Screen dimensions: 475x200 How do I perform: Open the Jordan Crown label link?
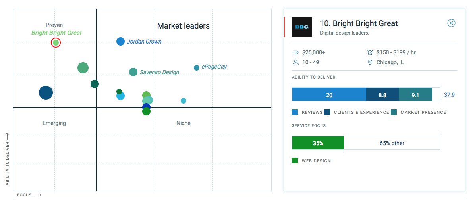point(144,42)
